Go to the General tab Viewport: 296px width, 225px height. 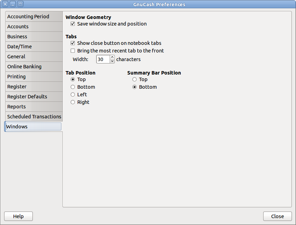[x=34, y=57]
